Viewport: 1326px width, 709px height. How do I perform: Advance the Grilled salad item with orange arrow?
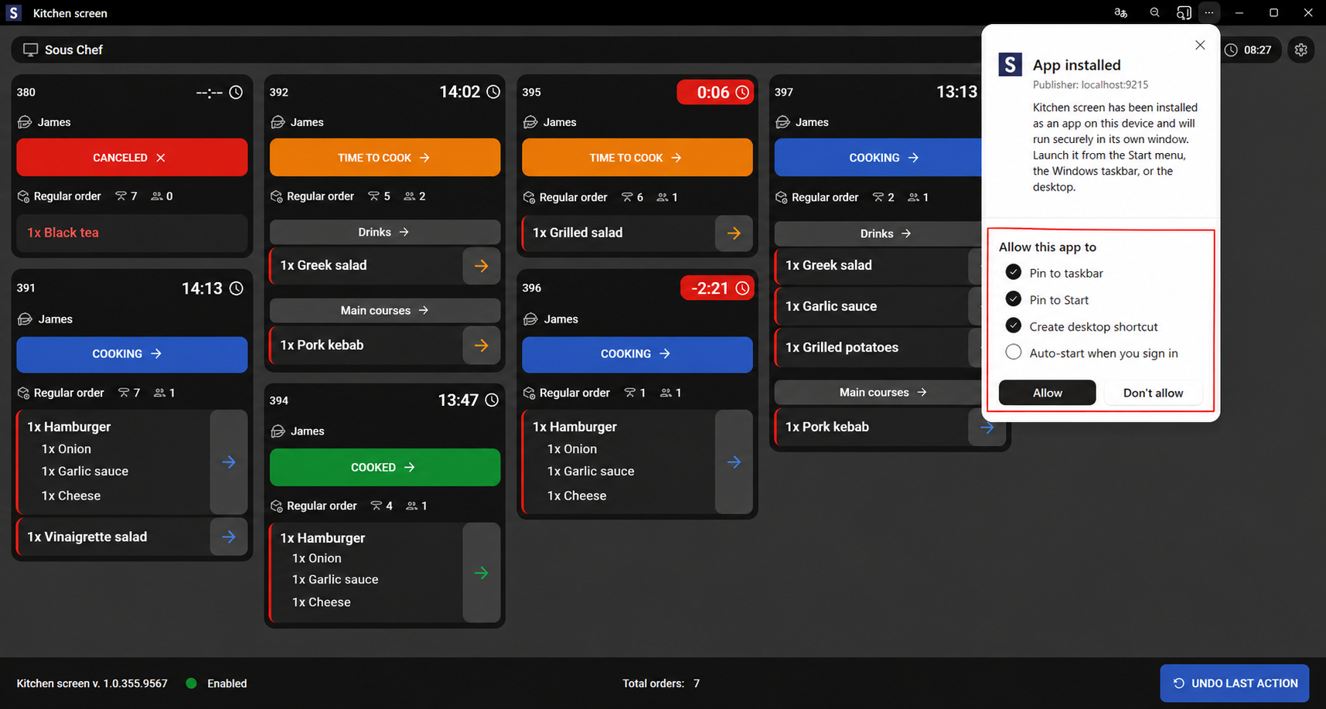pos(734,233)
